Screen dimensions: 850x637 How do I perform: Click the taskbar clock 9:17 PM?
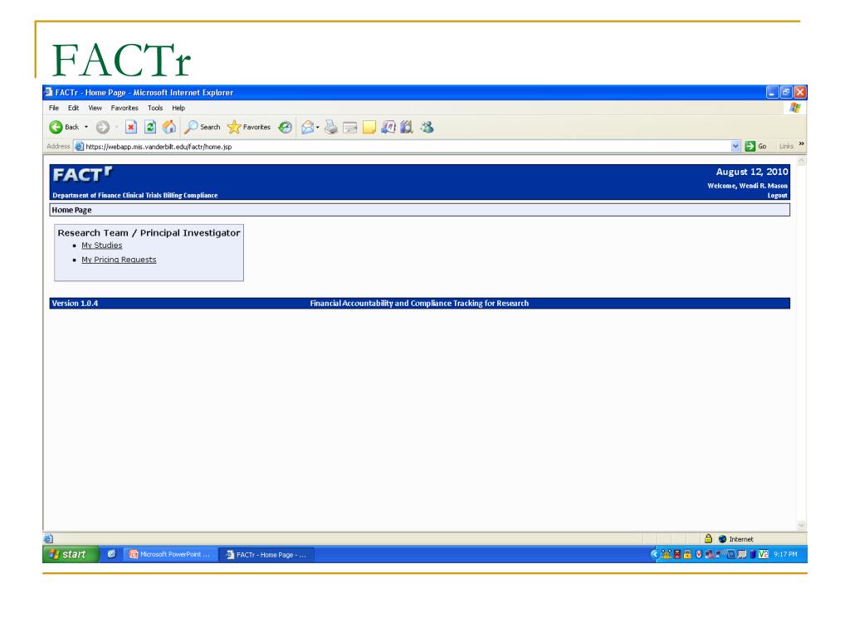click(x=785, y=554)
